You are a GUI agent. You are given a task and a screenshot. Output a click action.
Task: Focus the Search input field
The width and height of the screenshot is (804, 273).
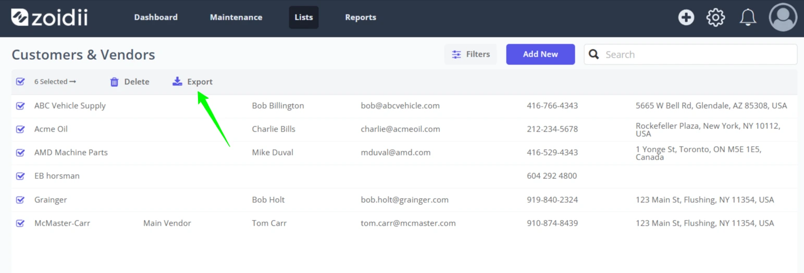[x=690, y=54]
